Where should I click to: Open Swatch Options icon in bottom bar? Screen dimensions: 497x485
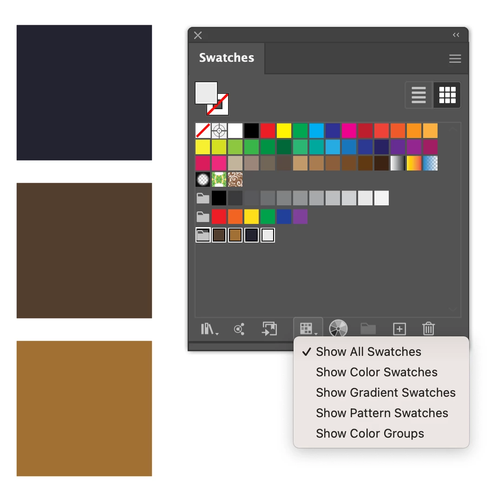point(269,329)
